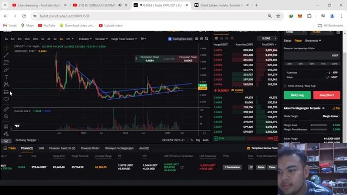The width and height of the screenshot is (347, 195).
Task: Open Harga Trade Terakhir dropdown
Action: (x=124, y=39)
